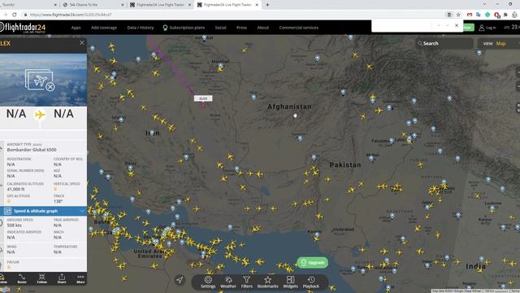520x293 pixels.
Task: Close the Talk Obama To Me tab
Action: [x=122, y=5]
